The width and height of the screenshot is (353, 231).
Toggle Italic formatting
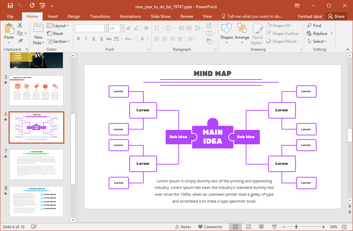pyautogui.click(x=86, y=39)
